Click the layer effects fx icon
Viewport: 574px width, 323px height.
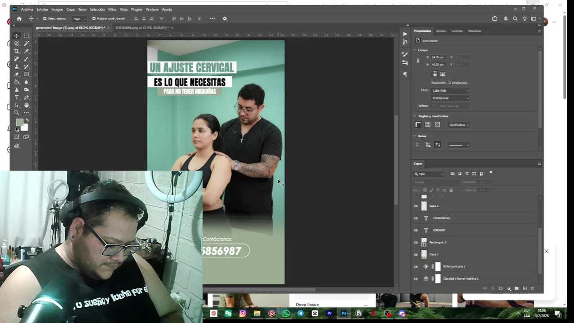(x=492, y=288)
